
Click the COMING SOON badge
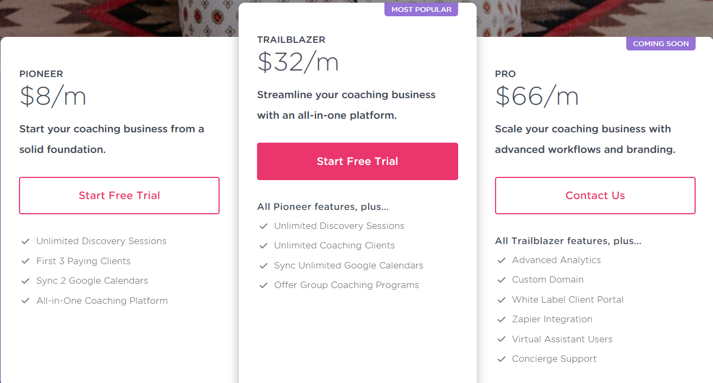coord(661,43)
